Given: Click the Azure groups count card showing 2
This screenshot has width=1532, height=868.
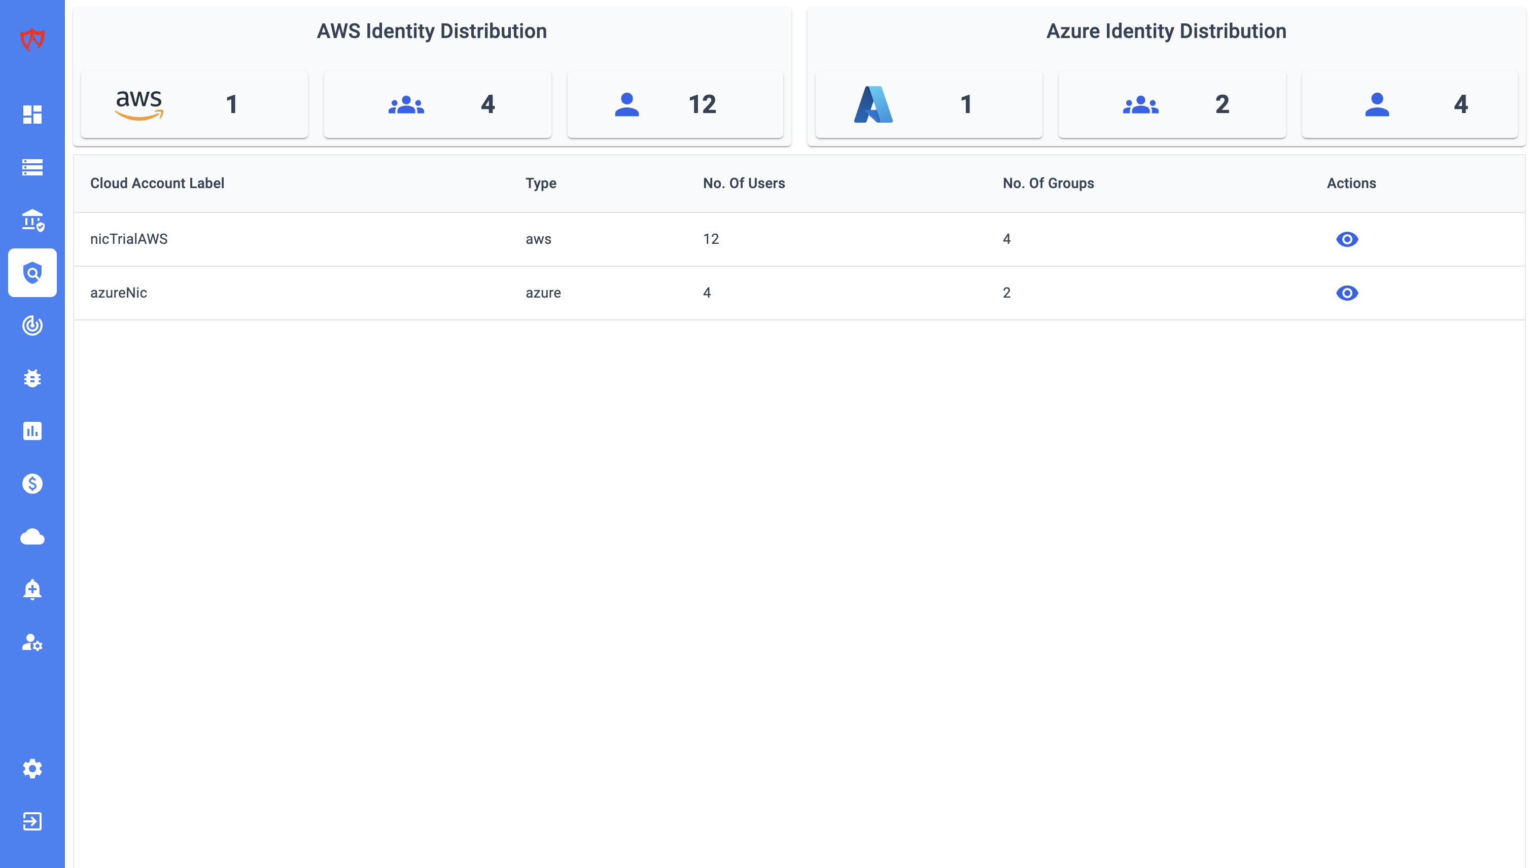Looking at the screenshot, I should tap(1172, 104).
